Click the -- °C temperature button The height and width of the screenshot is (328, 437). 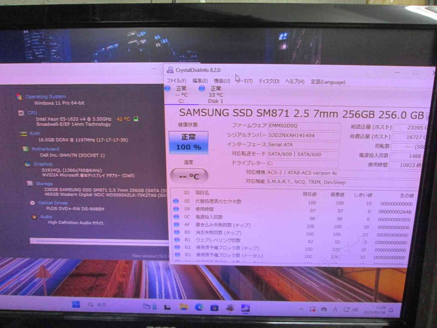[189, 176]
